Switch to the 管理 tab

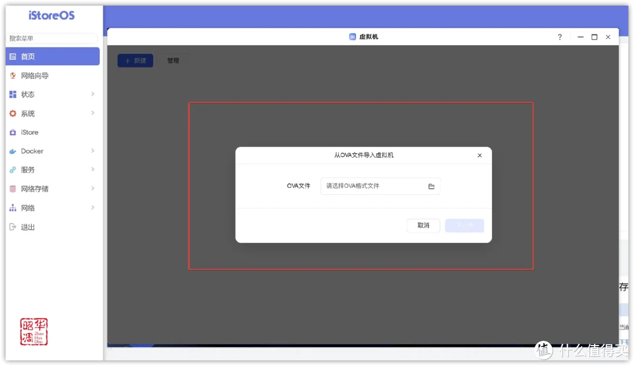[174, 60]
